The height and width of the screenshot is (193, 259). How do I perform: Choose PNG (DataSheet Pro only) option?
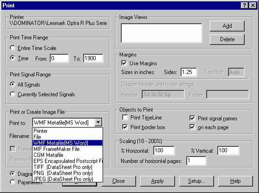click(68, 173)
